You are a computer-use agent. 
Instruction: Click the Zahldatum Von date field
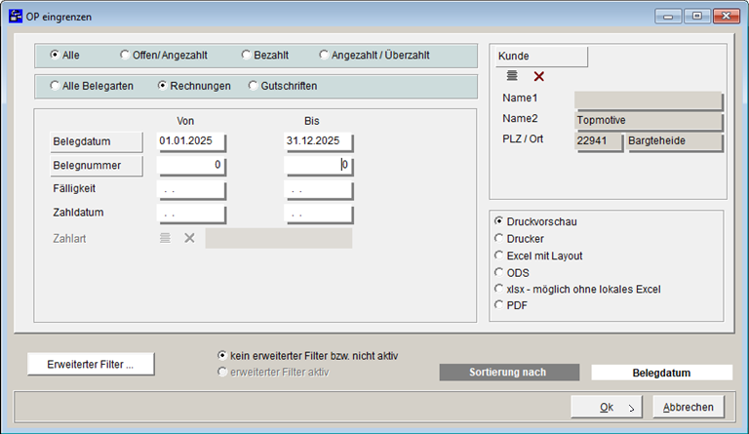click(191, 215)
